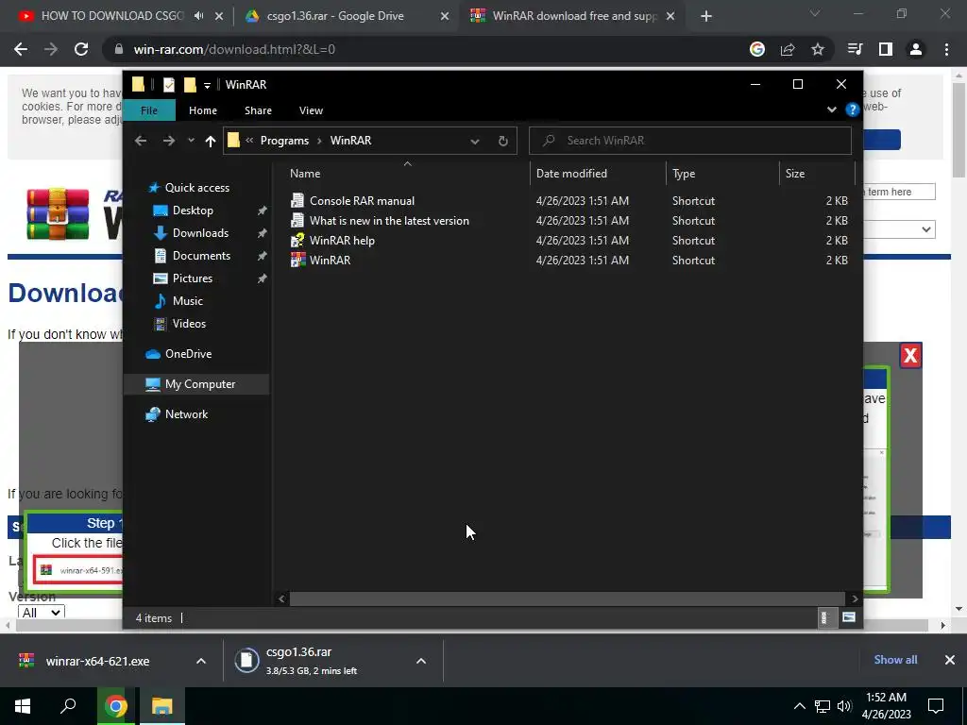967x725 pixels.
Task: Open the language dropdown on WinRAR page
Action: pos(899,229)
